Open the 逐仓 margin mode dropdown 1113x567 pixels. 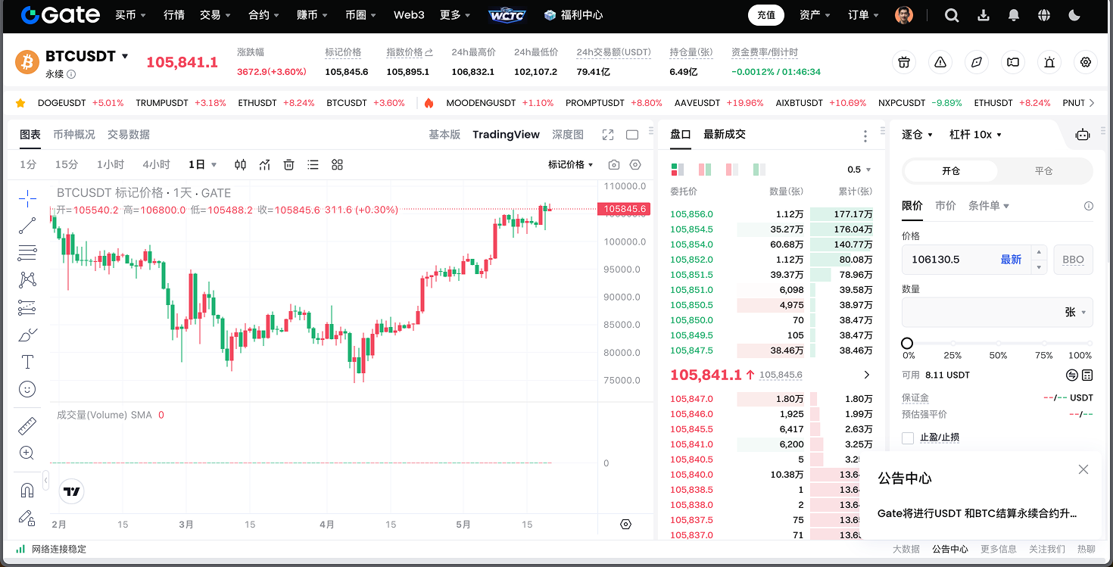click(917, 135)
